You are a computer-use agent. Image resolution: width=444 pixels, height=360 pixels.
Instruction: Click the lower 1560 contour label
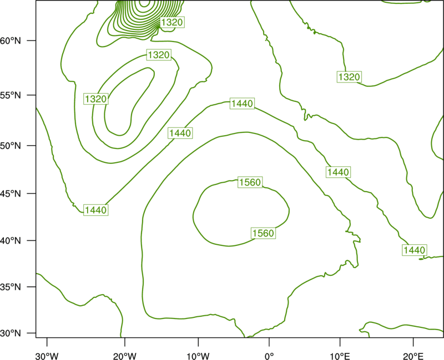[263, 233]
